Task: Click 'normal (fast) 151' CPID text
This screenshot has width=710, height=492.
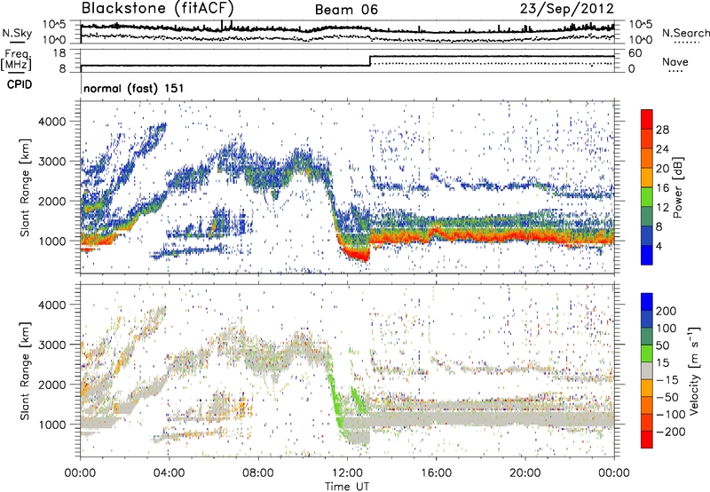Action: click(x=134, y=88)
